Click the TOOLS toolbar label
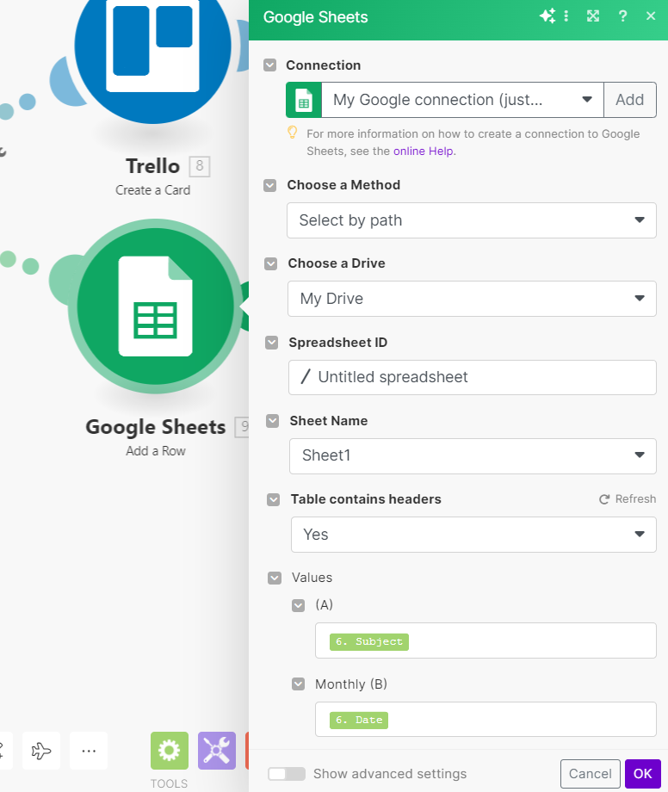Viewport: 668px width, 792px height. pos(169,783)
